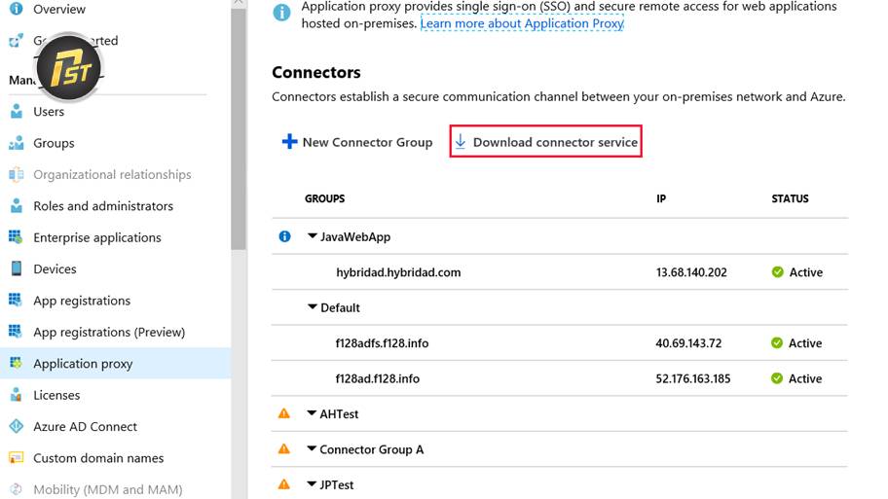888x499 pixels.
Task: Click the Organizational relationships icon
Action: (17, 174)
